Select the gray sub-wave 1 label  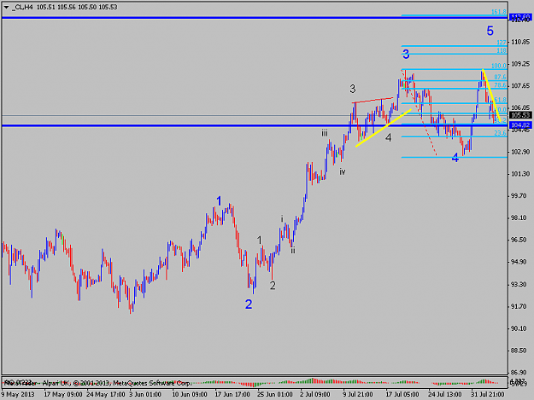[260, 241]
